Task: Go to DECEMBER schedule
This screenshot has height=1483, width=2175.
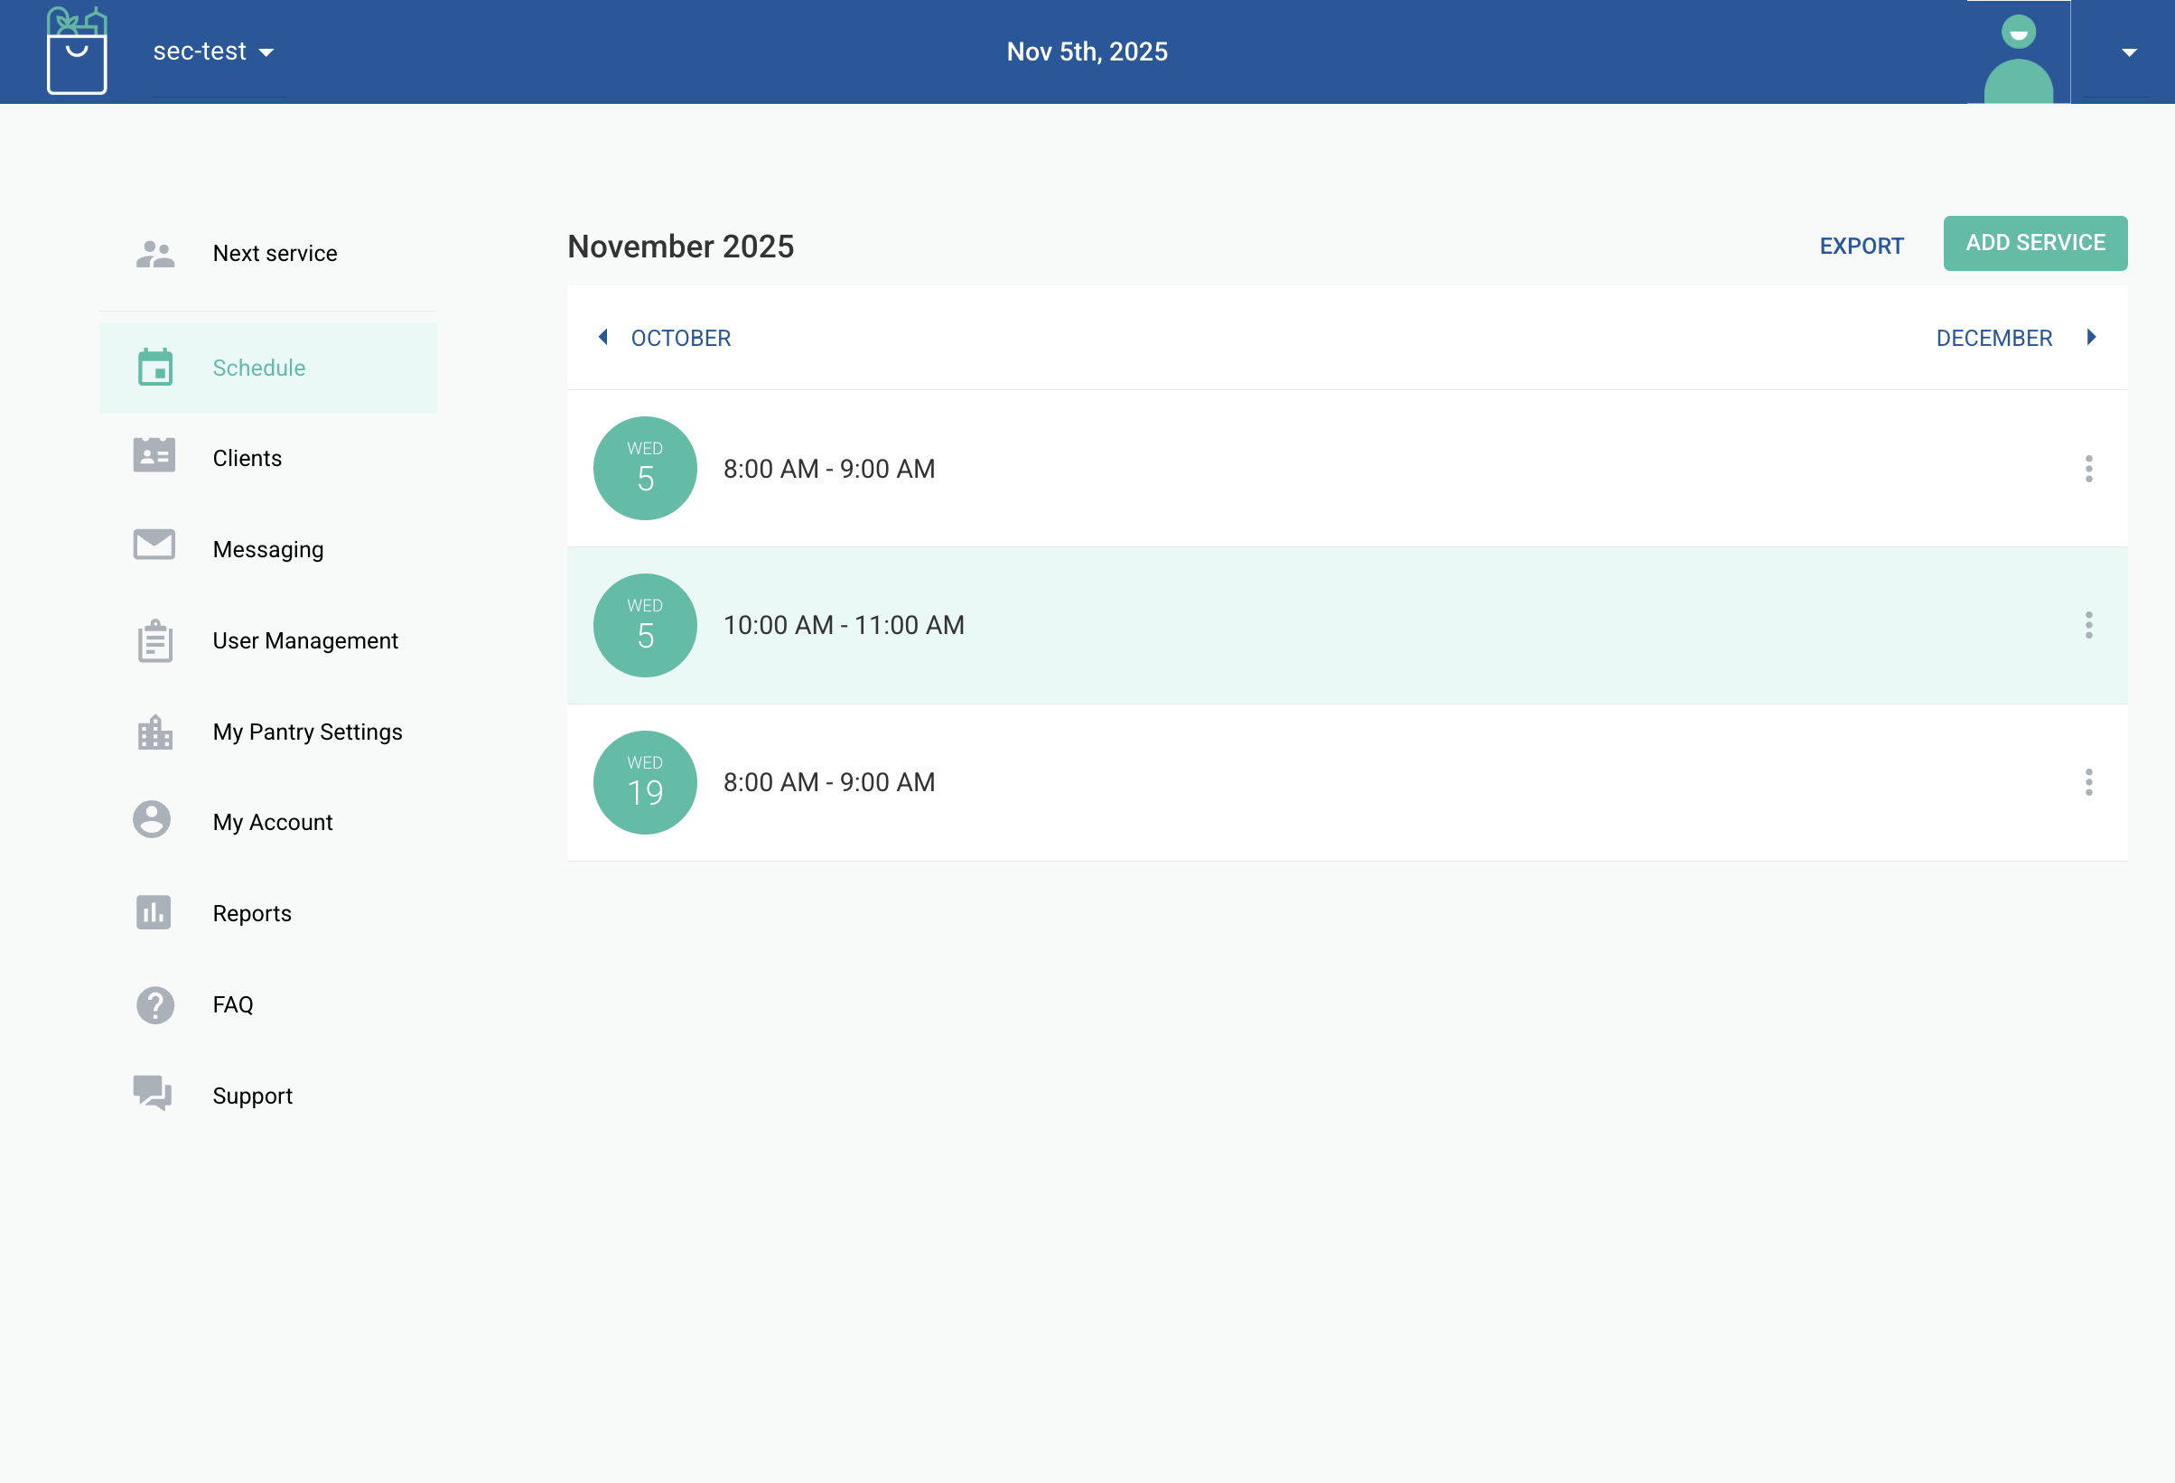Action: (x=1993, y=338)
